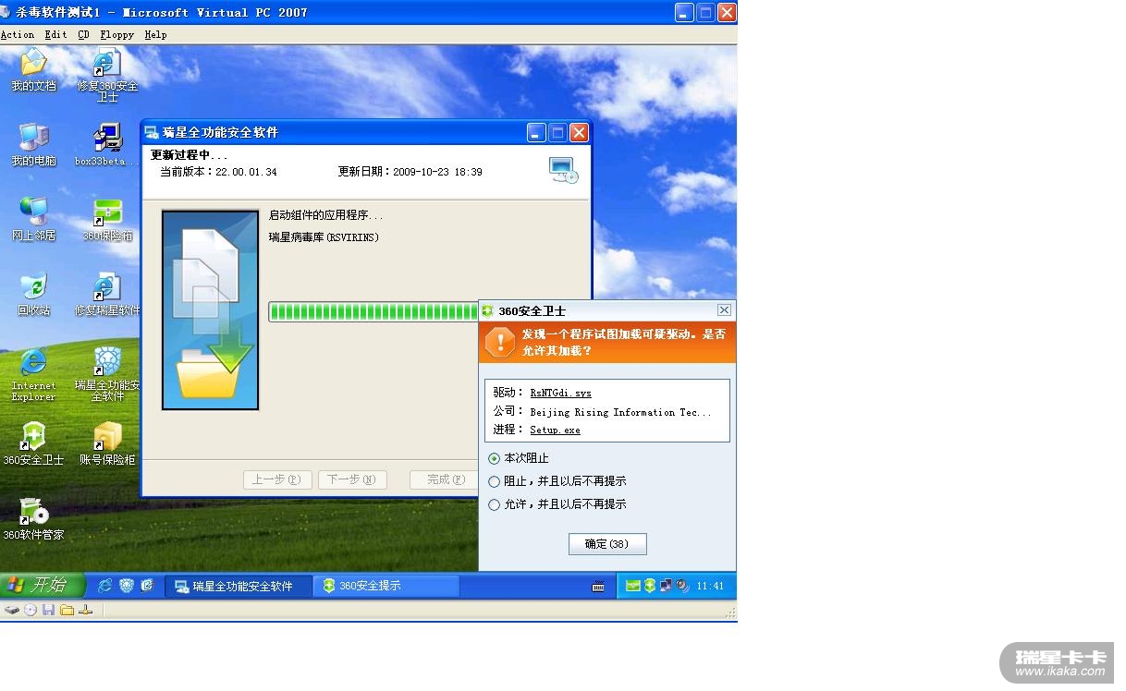Click the green Rising tray icon left of the 360 shield
The width and height of the screenshot is (1126, 691).
coord(633,586)
